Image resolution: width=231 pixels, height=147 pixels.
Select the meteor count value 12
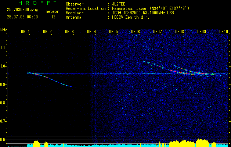(x=53, y=17)
